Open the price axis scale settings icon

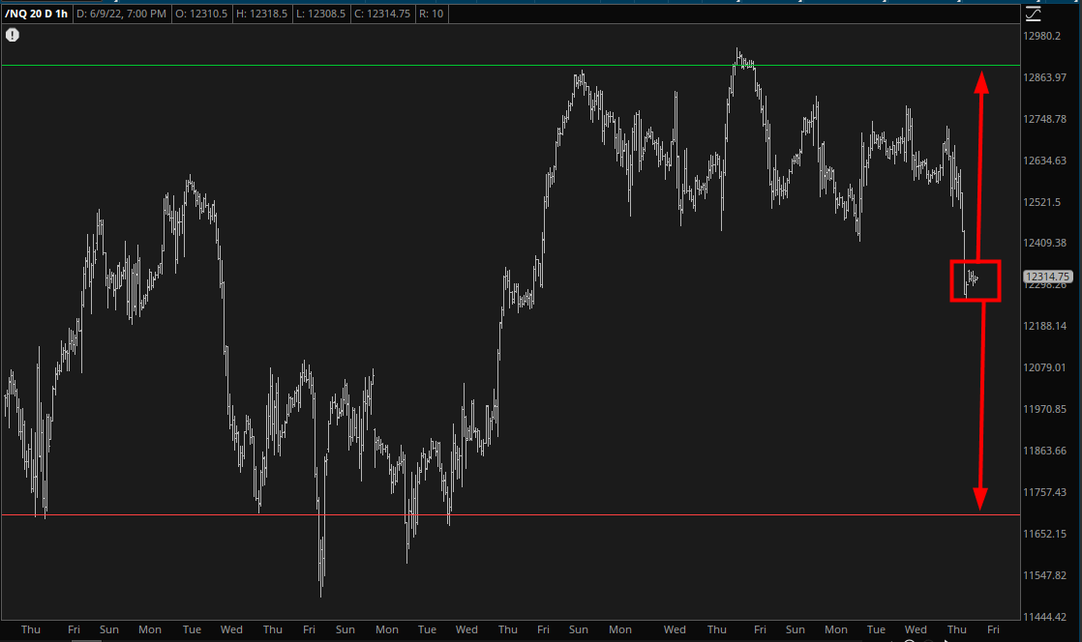[x=1034, y=14]
